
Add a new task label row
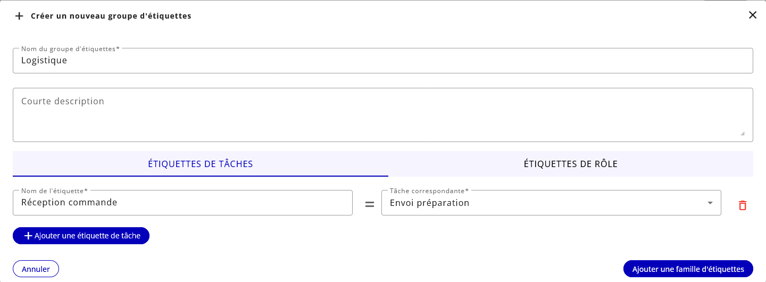pyautogui.click(x=81, y=236)
